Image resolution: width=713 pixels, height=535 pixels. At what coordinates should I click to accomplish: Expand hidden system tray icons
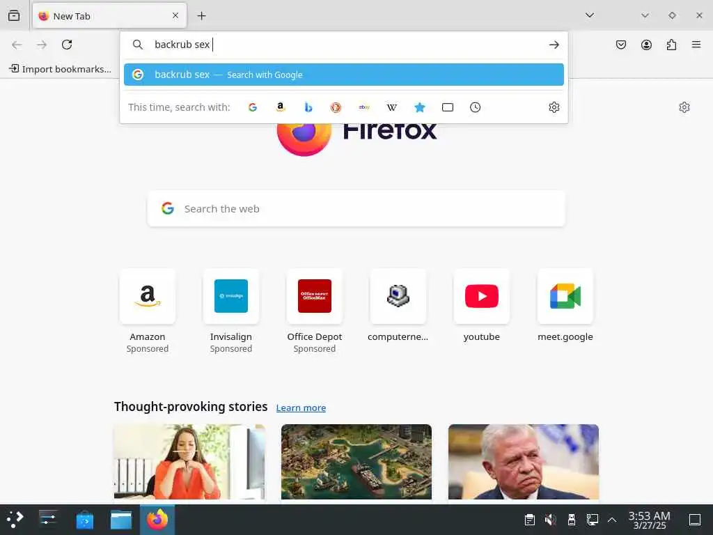coord(612,520)
